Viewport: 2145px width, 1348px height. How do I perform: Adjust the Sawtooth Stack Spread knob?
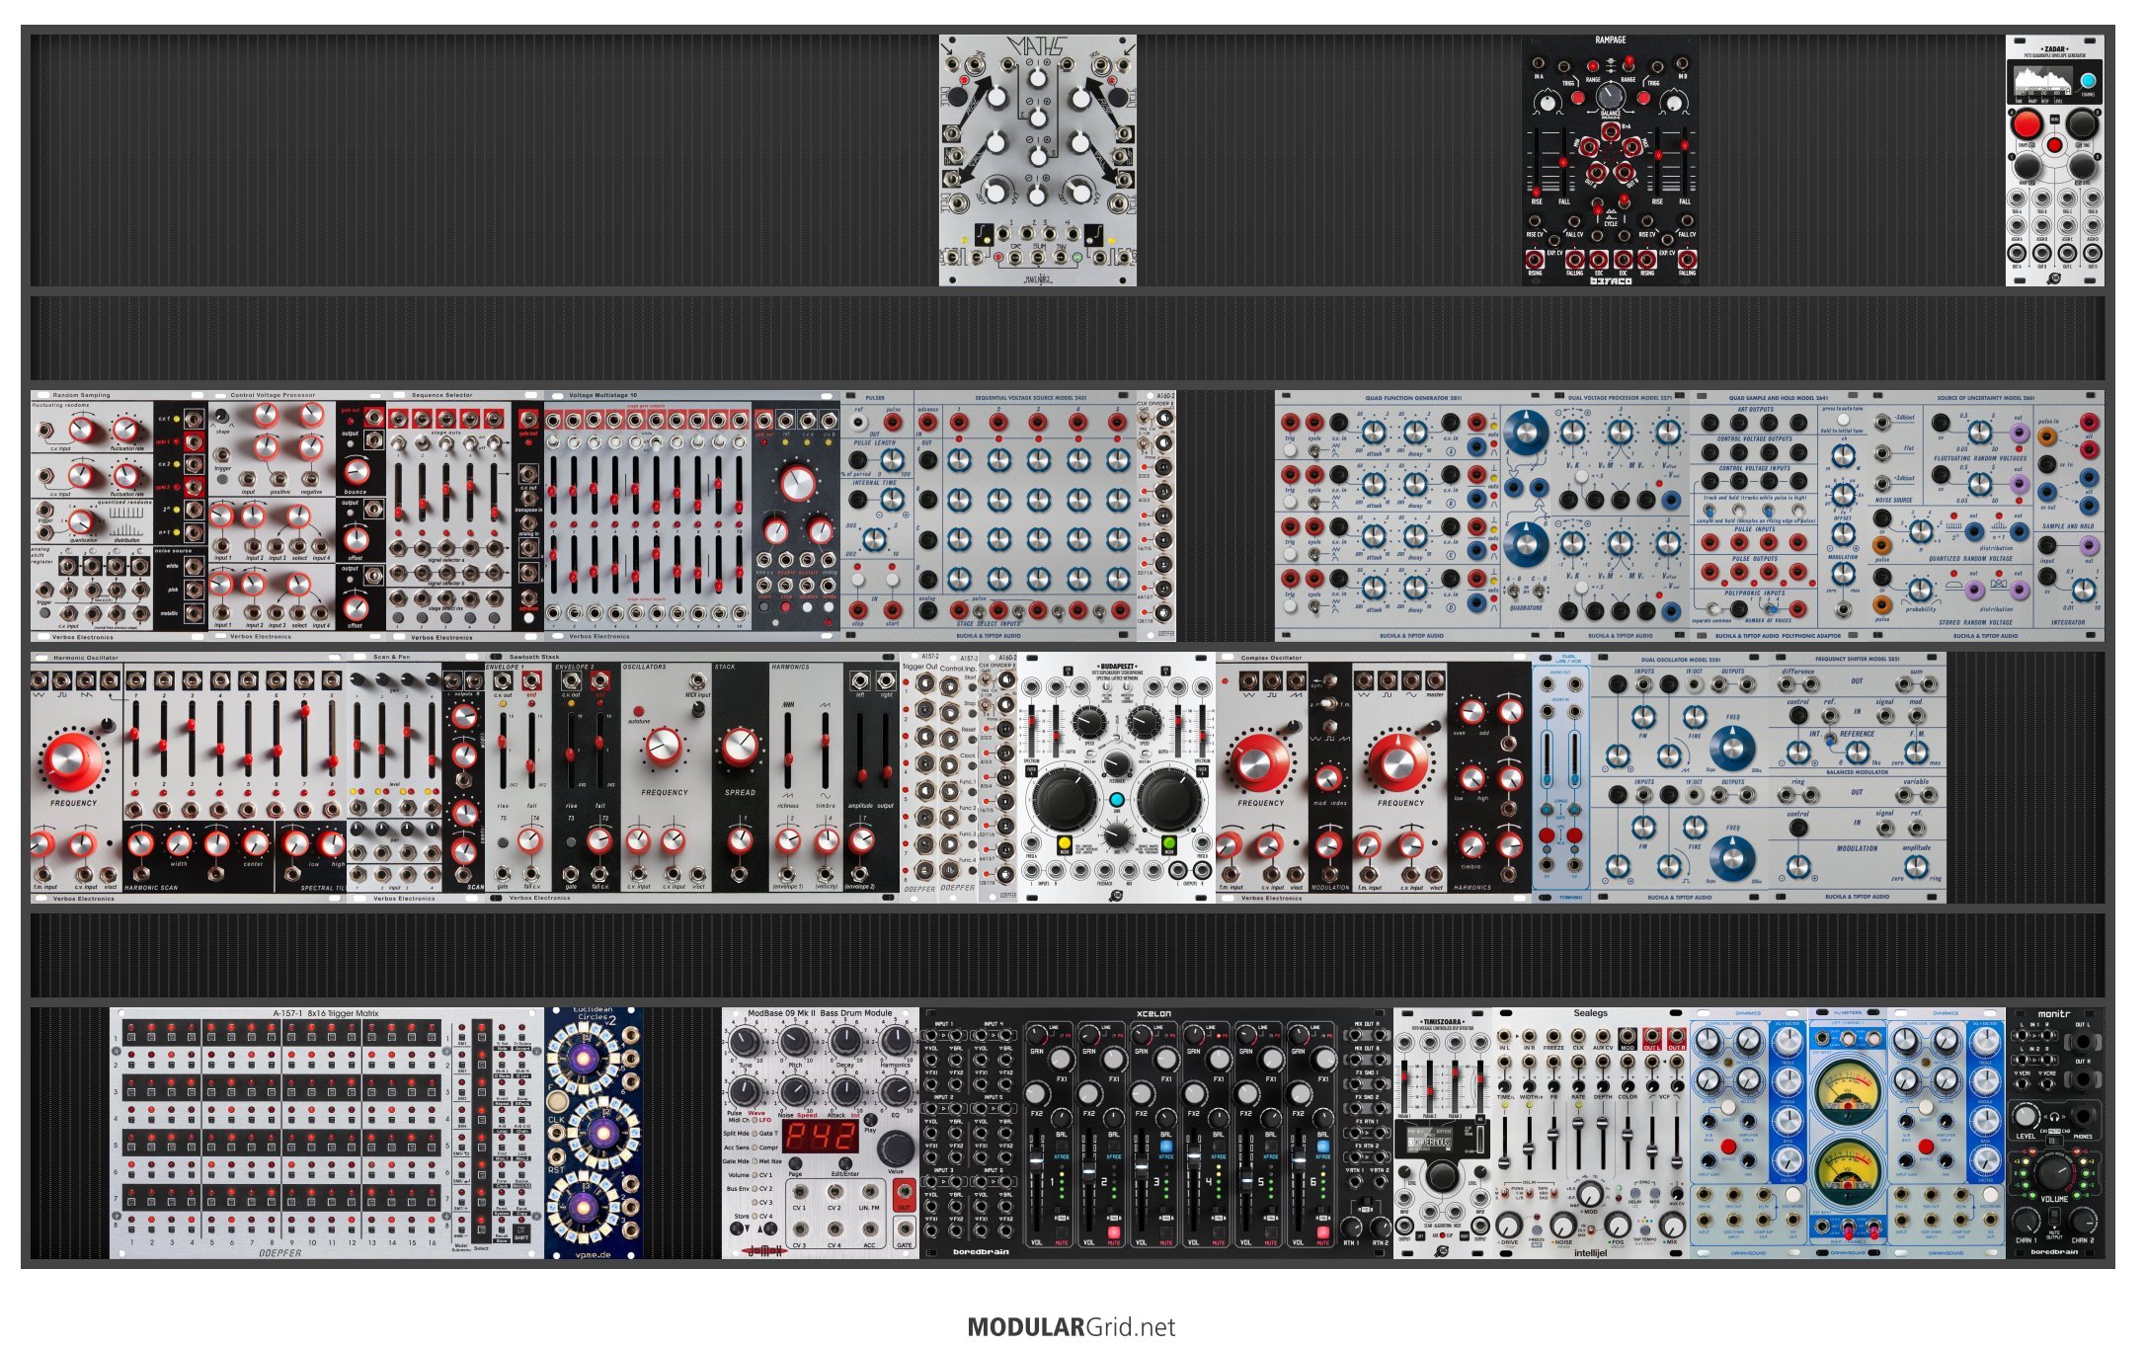click(x=740, y=748)
